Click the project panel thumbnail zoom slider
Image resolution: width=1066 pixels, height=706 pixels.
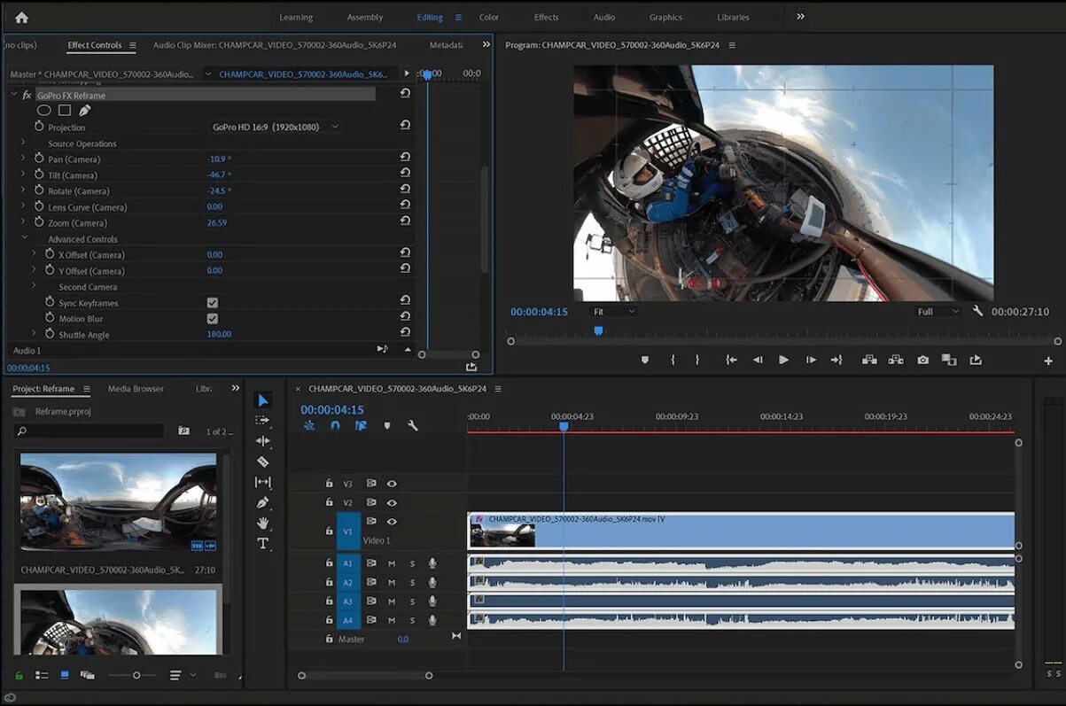click(x=136, y=675)
